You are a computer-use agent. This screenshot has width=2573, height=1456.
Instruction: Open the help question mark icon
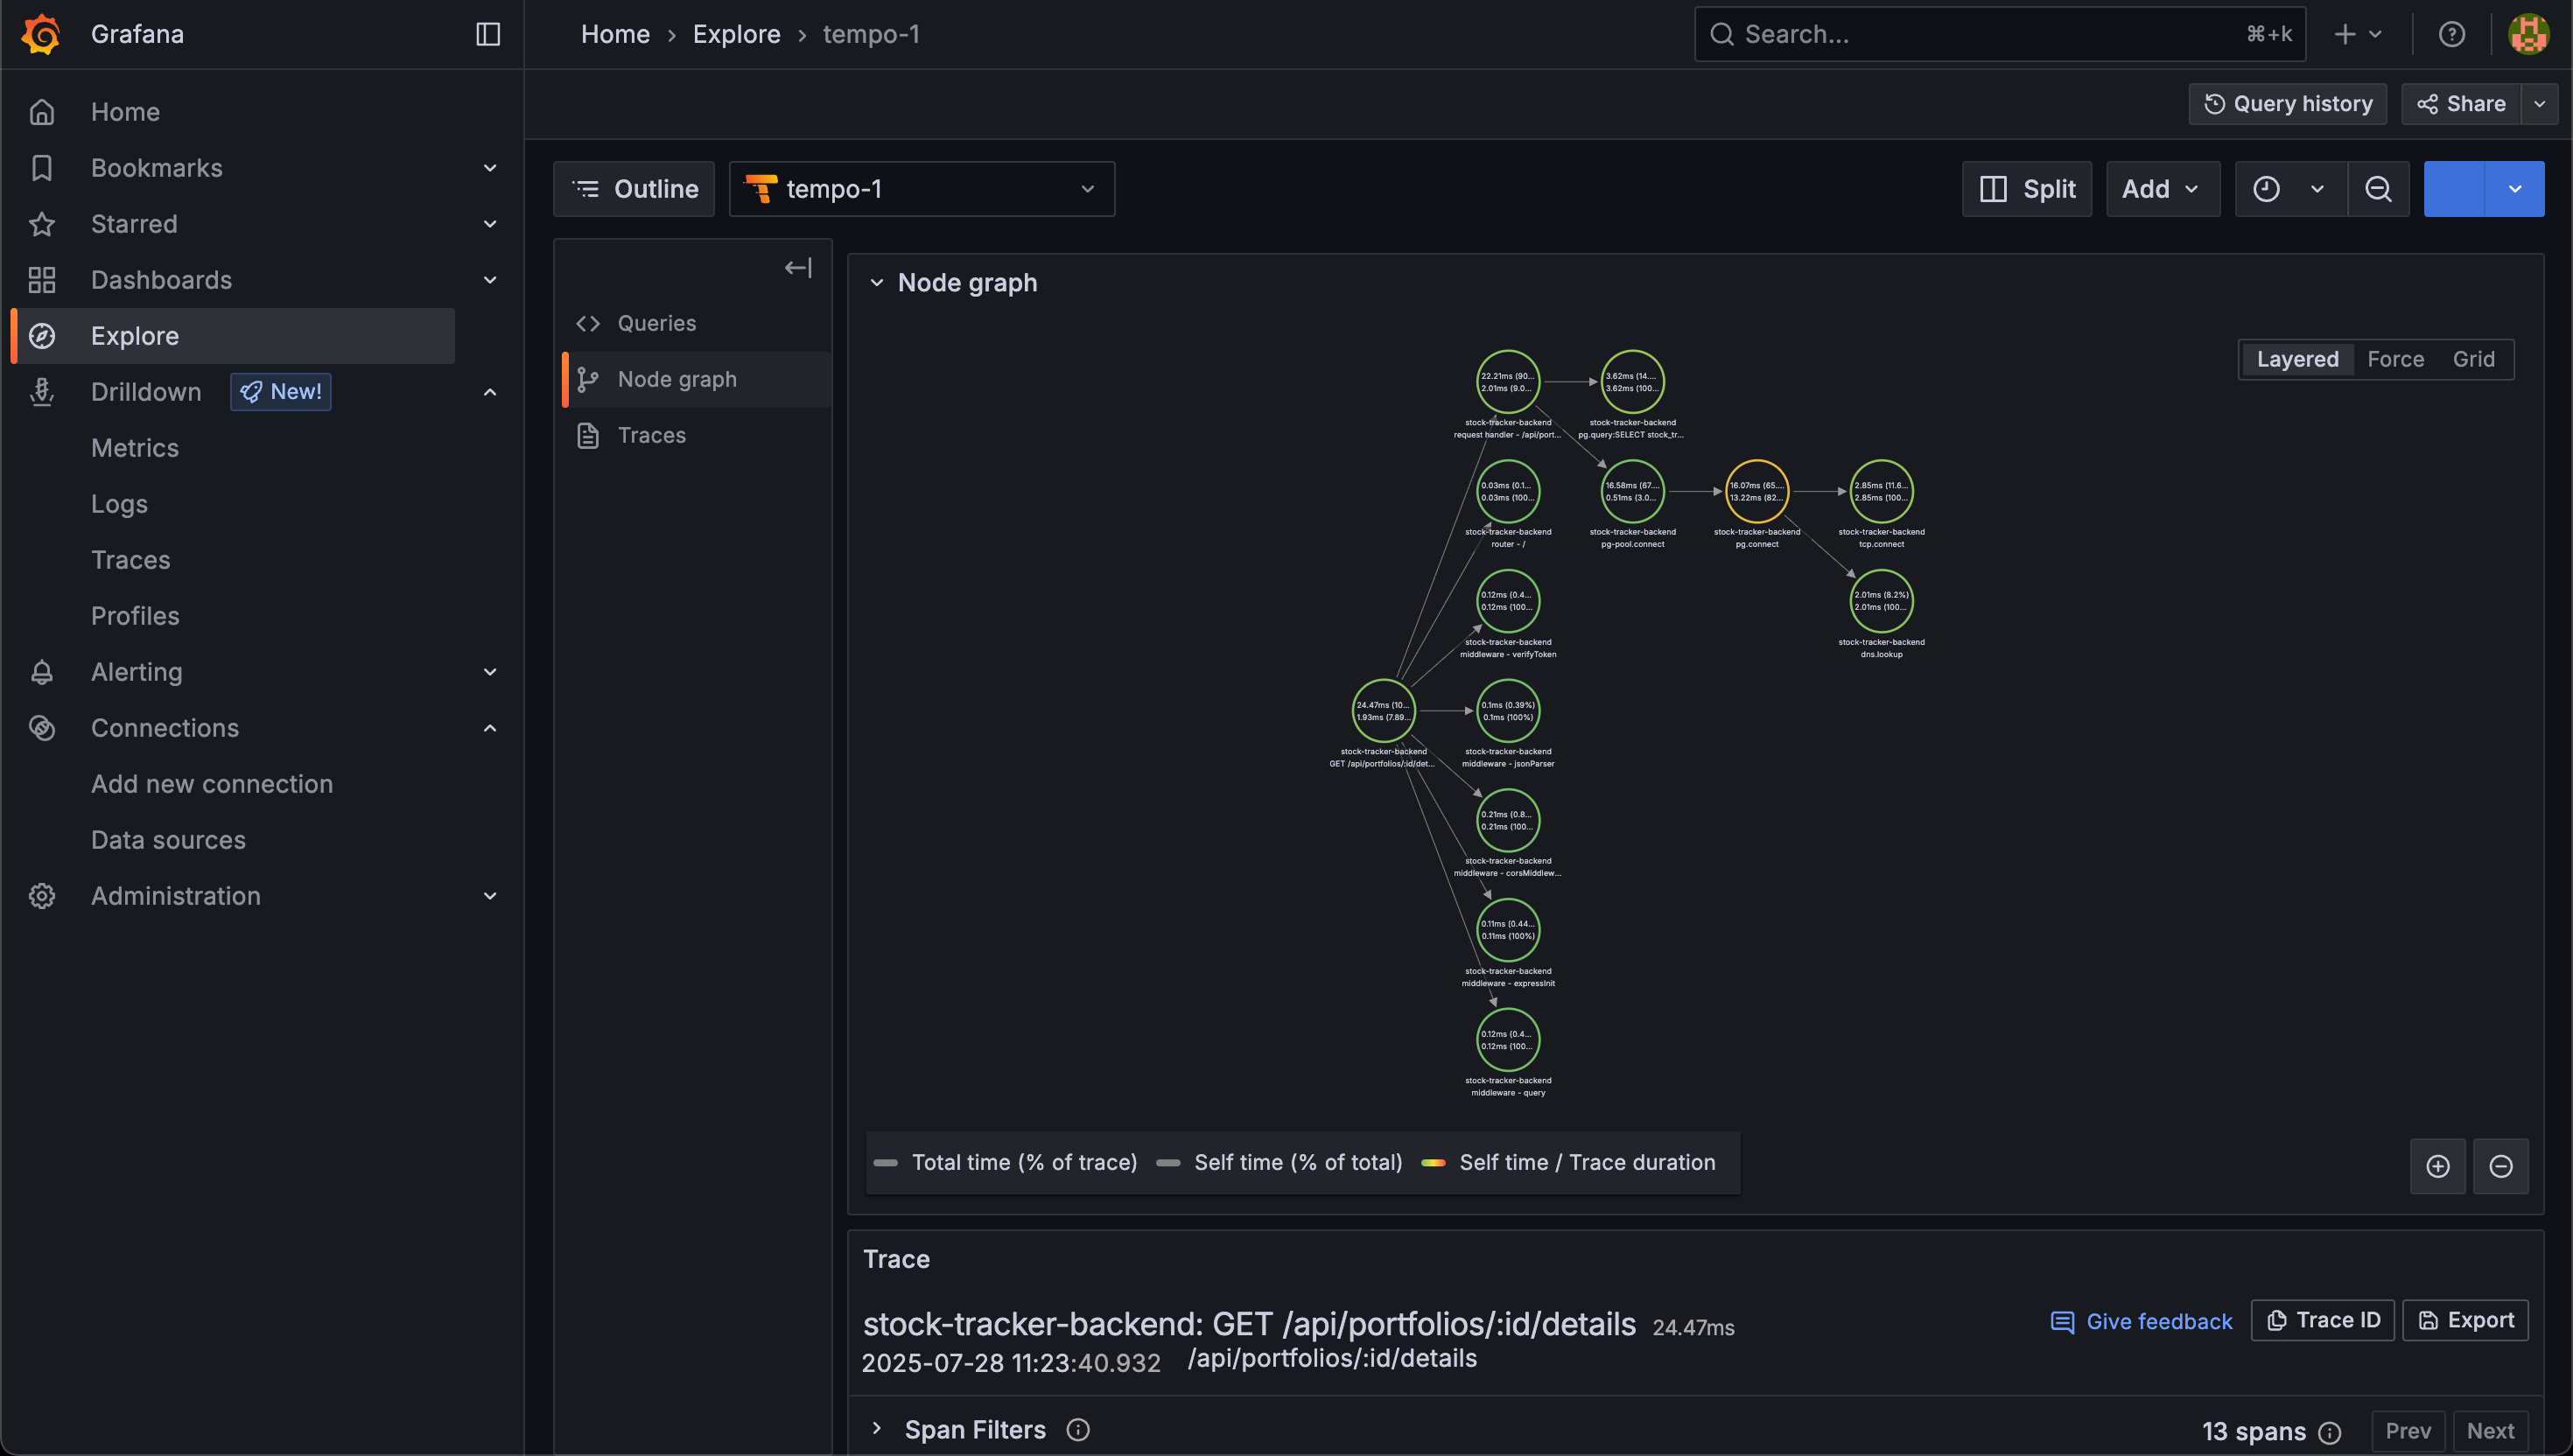click(x=2451, y=34)
